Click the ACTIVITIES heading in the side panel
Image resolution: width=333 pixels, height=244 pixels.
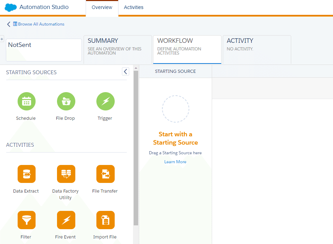coord(20,145)
